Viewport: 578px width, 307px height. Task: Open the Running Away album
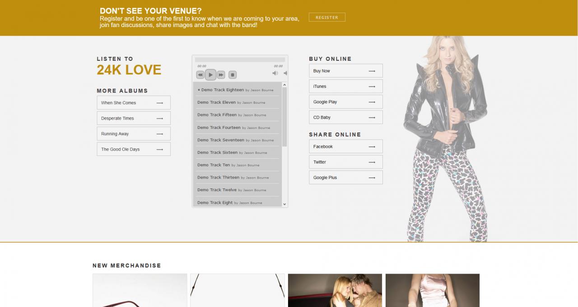tap(134, 134)
